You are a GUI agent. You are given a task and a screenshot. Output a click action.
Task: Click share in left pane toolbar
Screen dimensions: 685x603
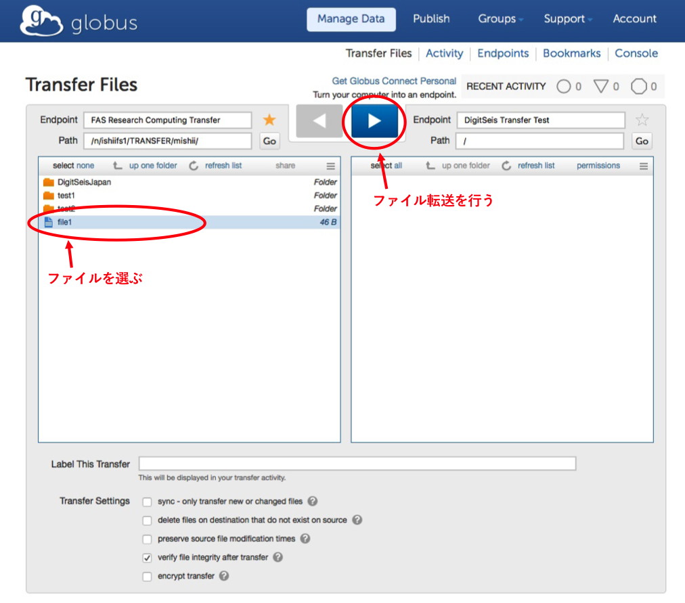(x=285, y=166)
